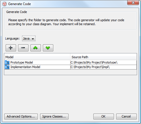Cancel the Generate Code dialog
This screenshot has height=124, width=141.
pyautogui.click(x=126, y=116)
